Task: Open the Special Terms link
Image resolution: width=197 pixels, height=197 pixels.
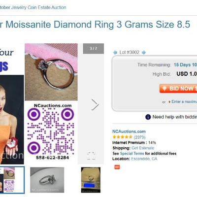Action: [132, 154]
